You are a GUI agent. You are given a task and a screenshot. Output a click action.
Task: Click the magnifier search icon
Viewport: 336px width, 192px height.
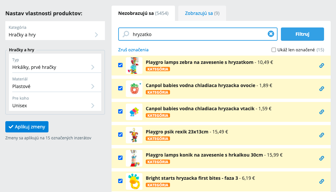tap(126, 34)
